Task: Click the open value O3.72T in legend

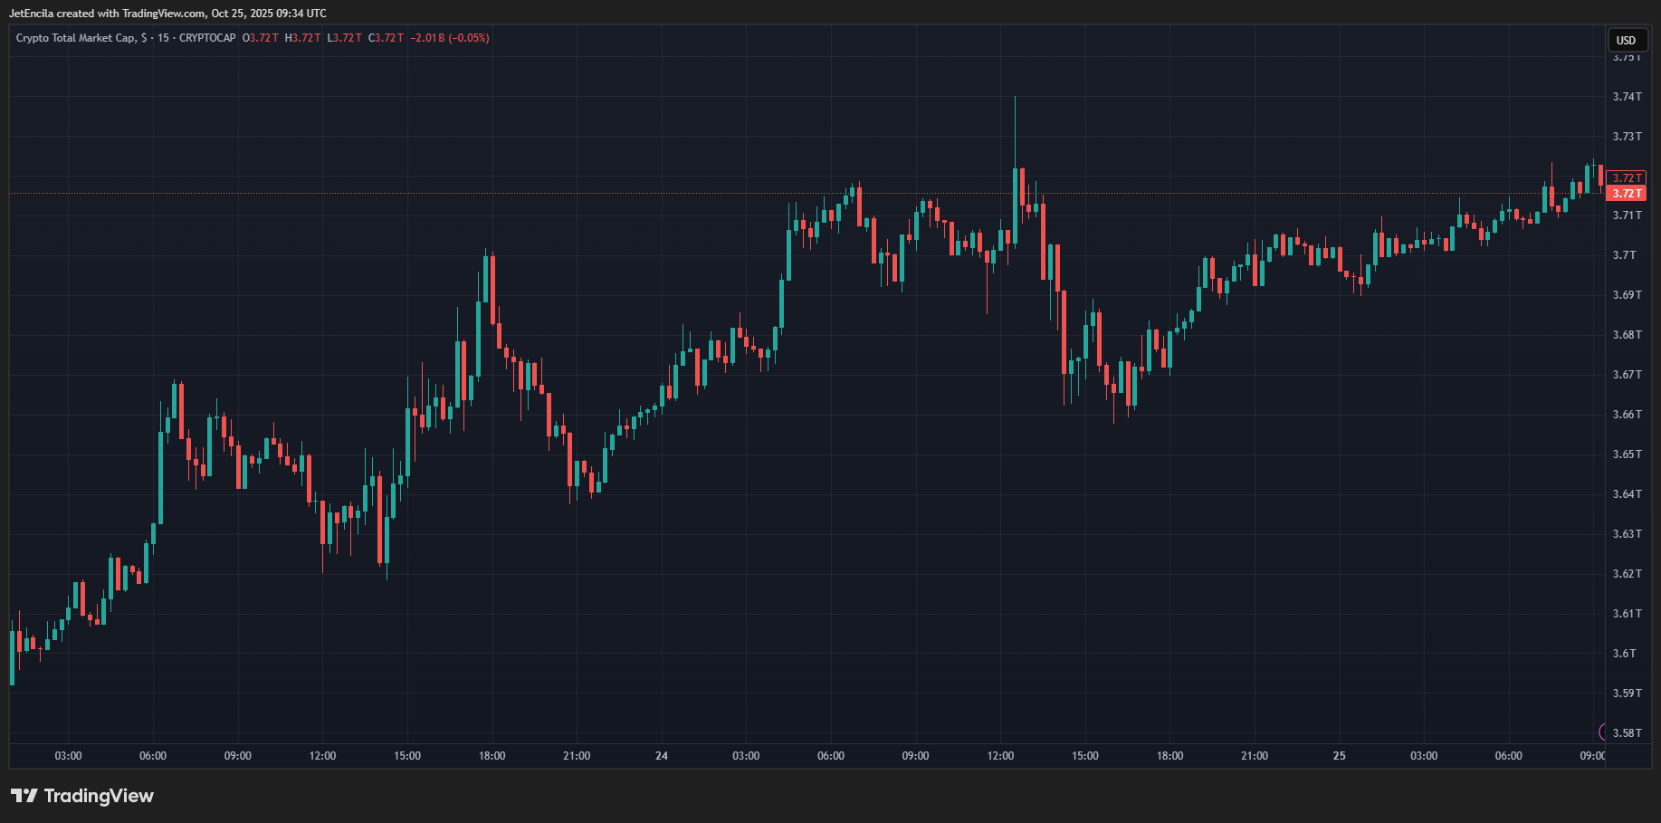Action: tap(261, 38)
